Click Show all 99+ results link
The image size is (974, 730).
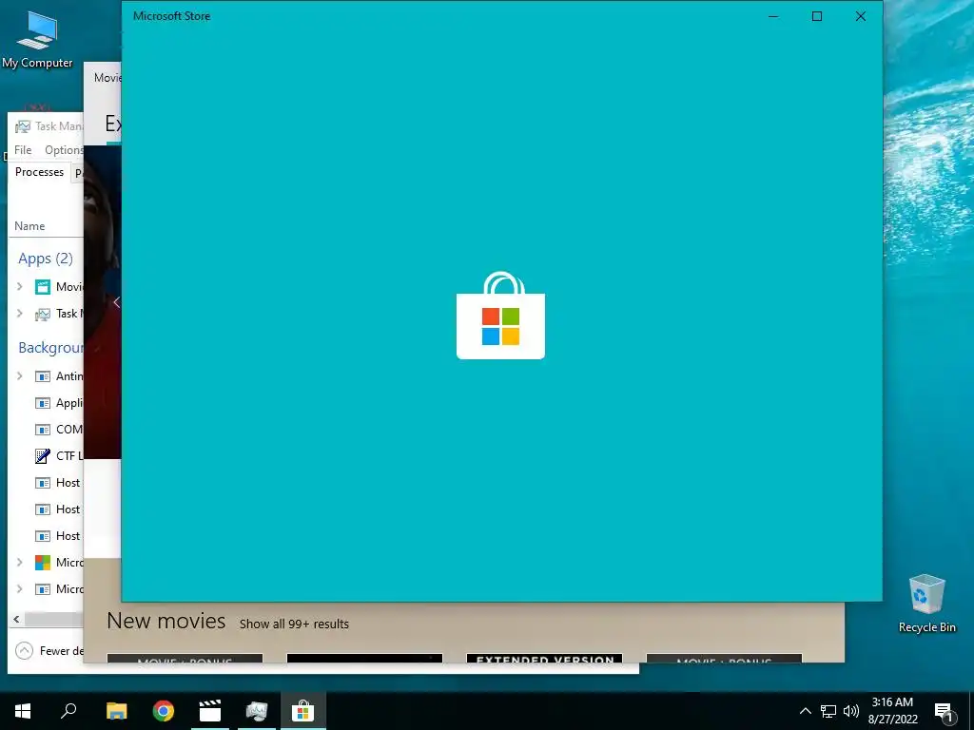tap(294, 624)
